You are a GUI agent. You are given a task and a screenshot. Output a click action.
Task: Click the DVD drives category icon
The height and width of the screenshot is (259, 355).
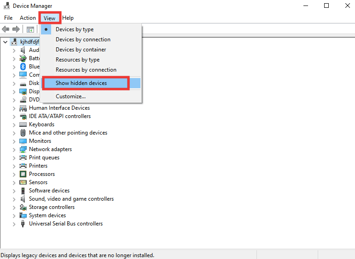click(23, 100)
